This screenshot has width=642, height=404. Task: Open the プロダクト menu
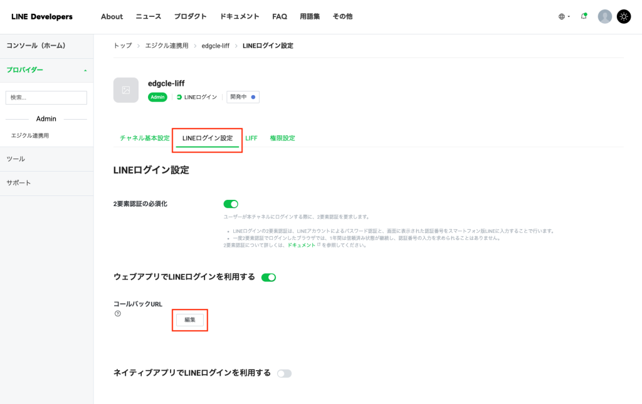(x=191, y=17)
